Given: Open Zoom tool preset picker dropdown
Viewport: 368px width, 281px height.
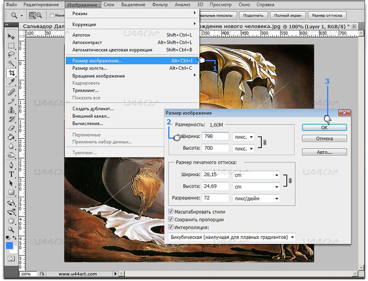Looking at the screenshot, I should (x=21, y=16).
